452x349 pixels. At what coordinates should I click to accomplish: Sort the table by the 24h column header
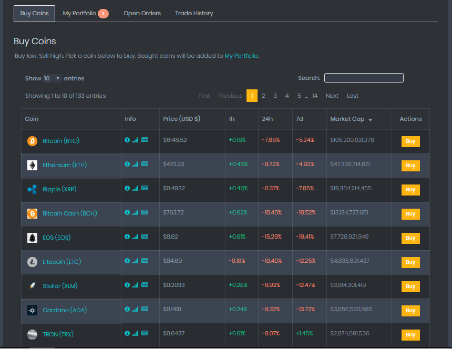click(x=275, y=119)
